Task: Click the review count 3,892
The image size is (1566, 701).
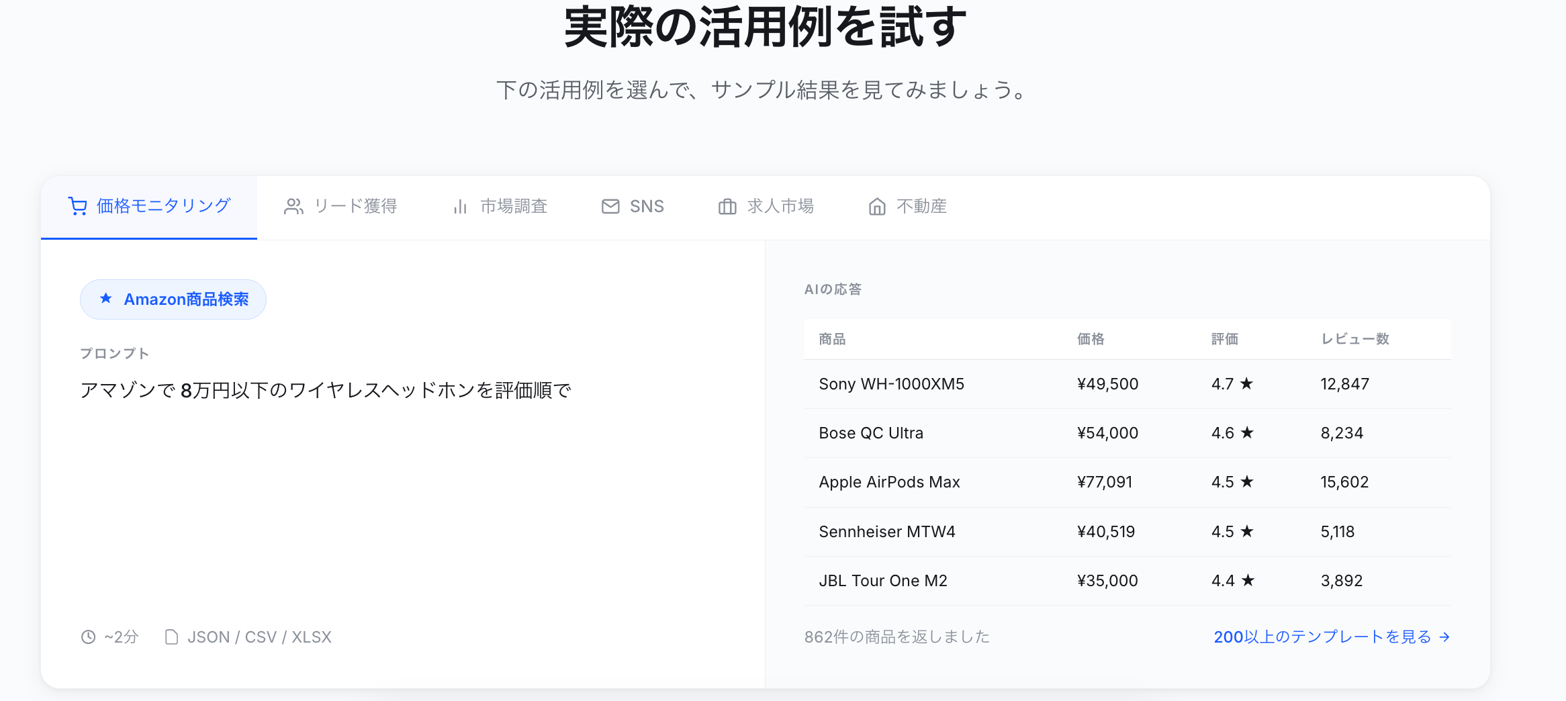Action: 1342,581
